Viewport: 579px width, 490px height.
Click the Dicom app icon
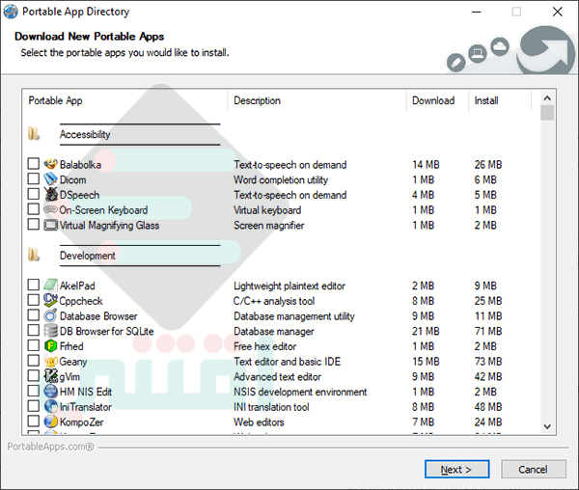coord(50,179)
